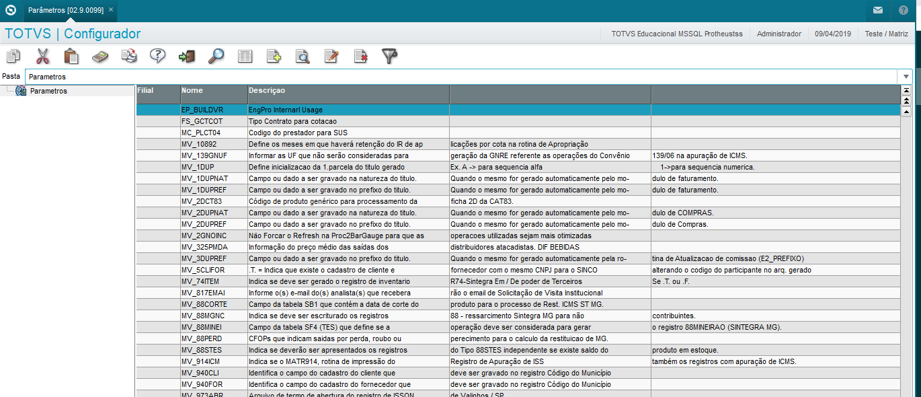Click the page up double-arrow button
Image resolution: width=921 pixels, height=397 pixels.
tap(906, 101)
